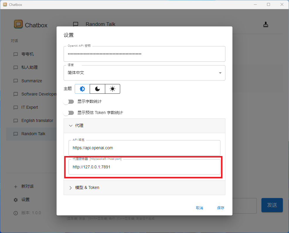Image resolution: width=289 pixels, height=233 pixels.
Task: Click the 代理服务器 proxy input field
Action: (x=144, y=167)
